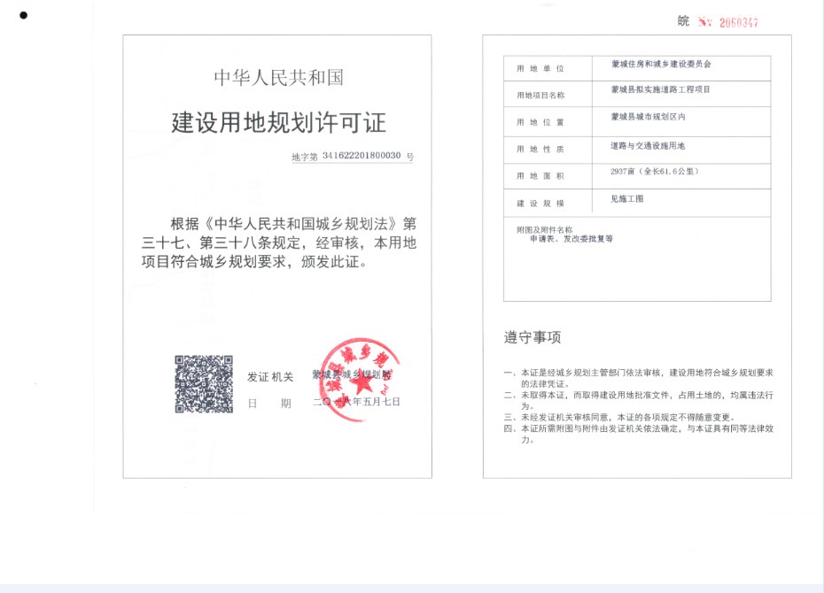Click the 发证机关 label
The image size is (824, 593).
[x=270, y=377]
